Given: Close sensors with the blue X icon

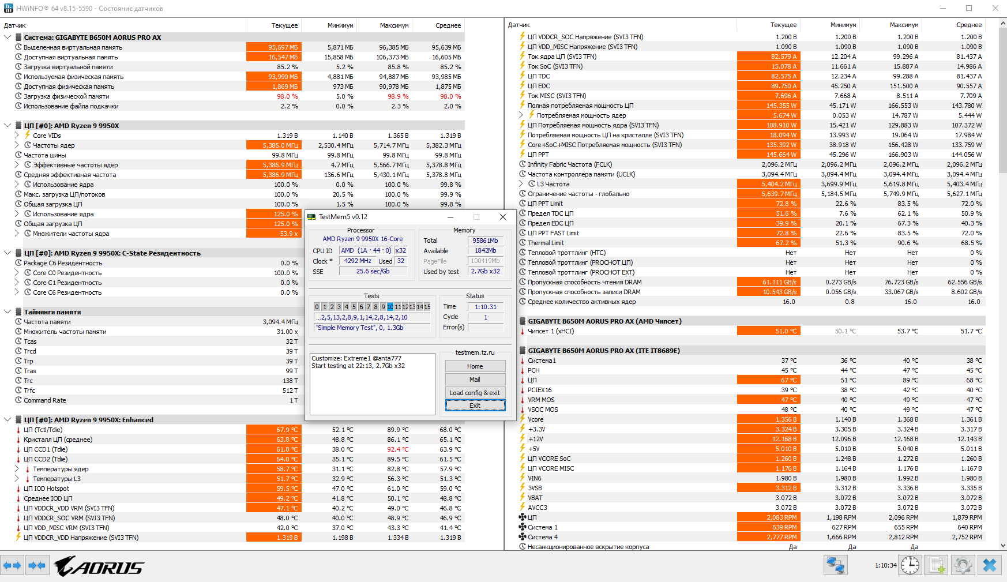Looking at the screenshot, I should [990, 565].
